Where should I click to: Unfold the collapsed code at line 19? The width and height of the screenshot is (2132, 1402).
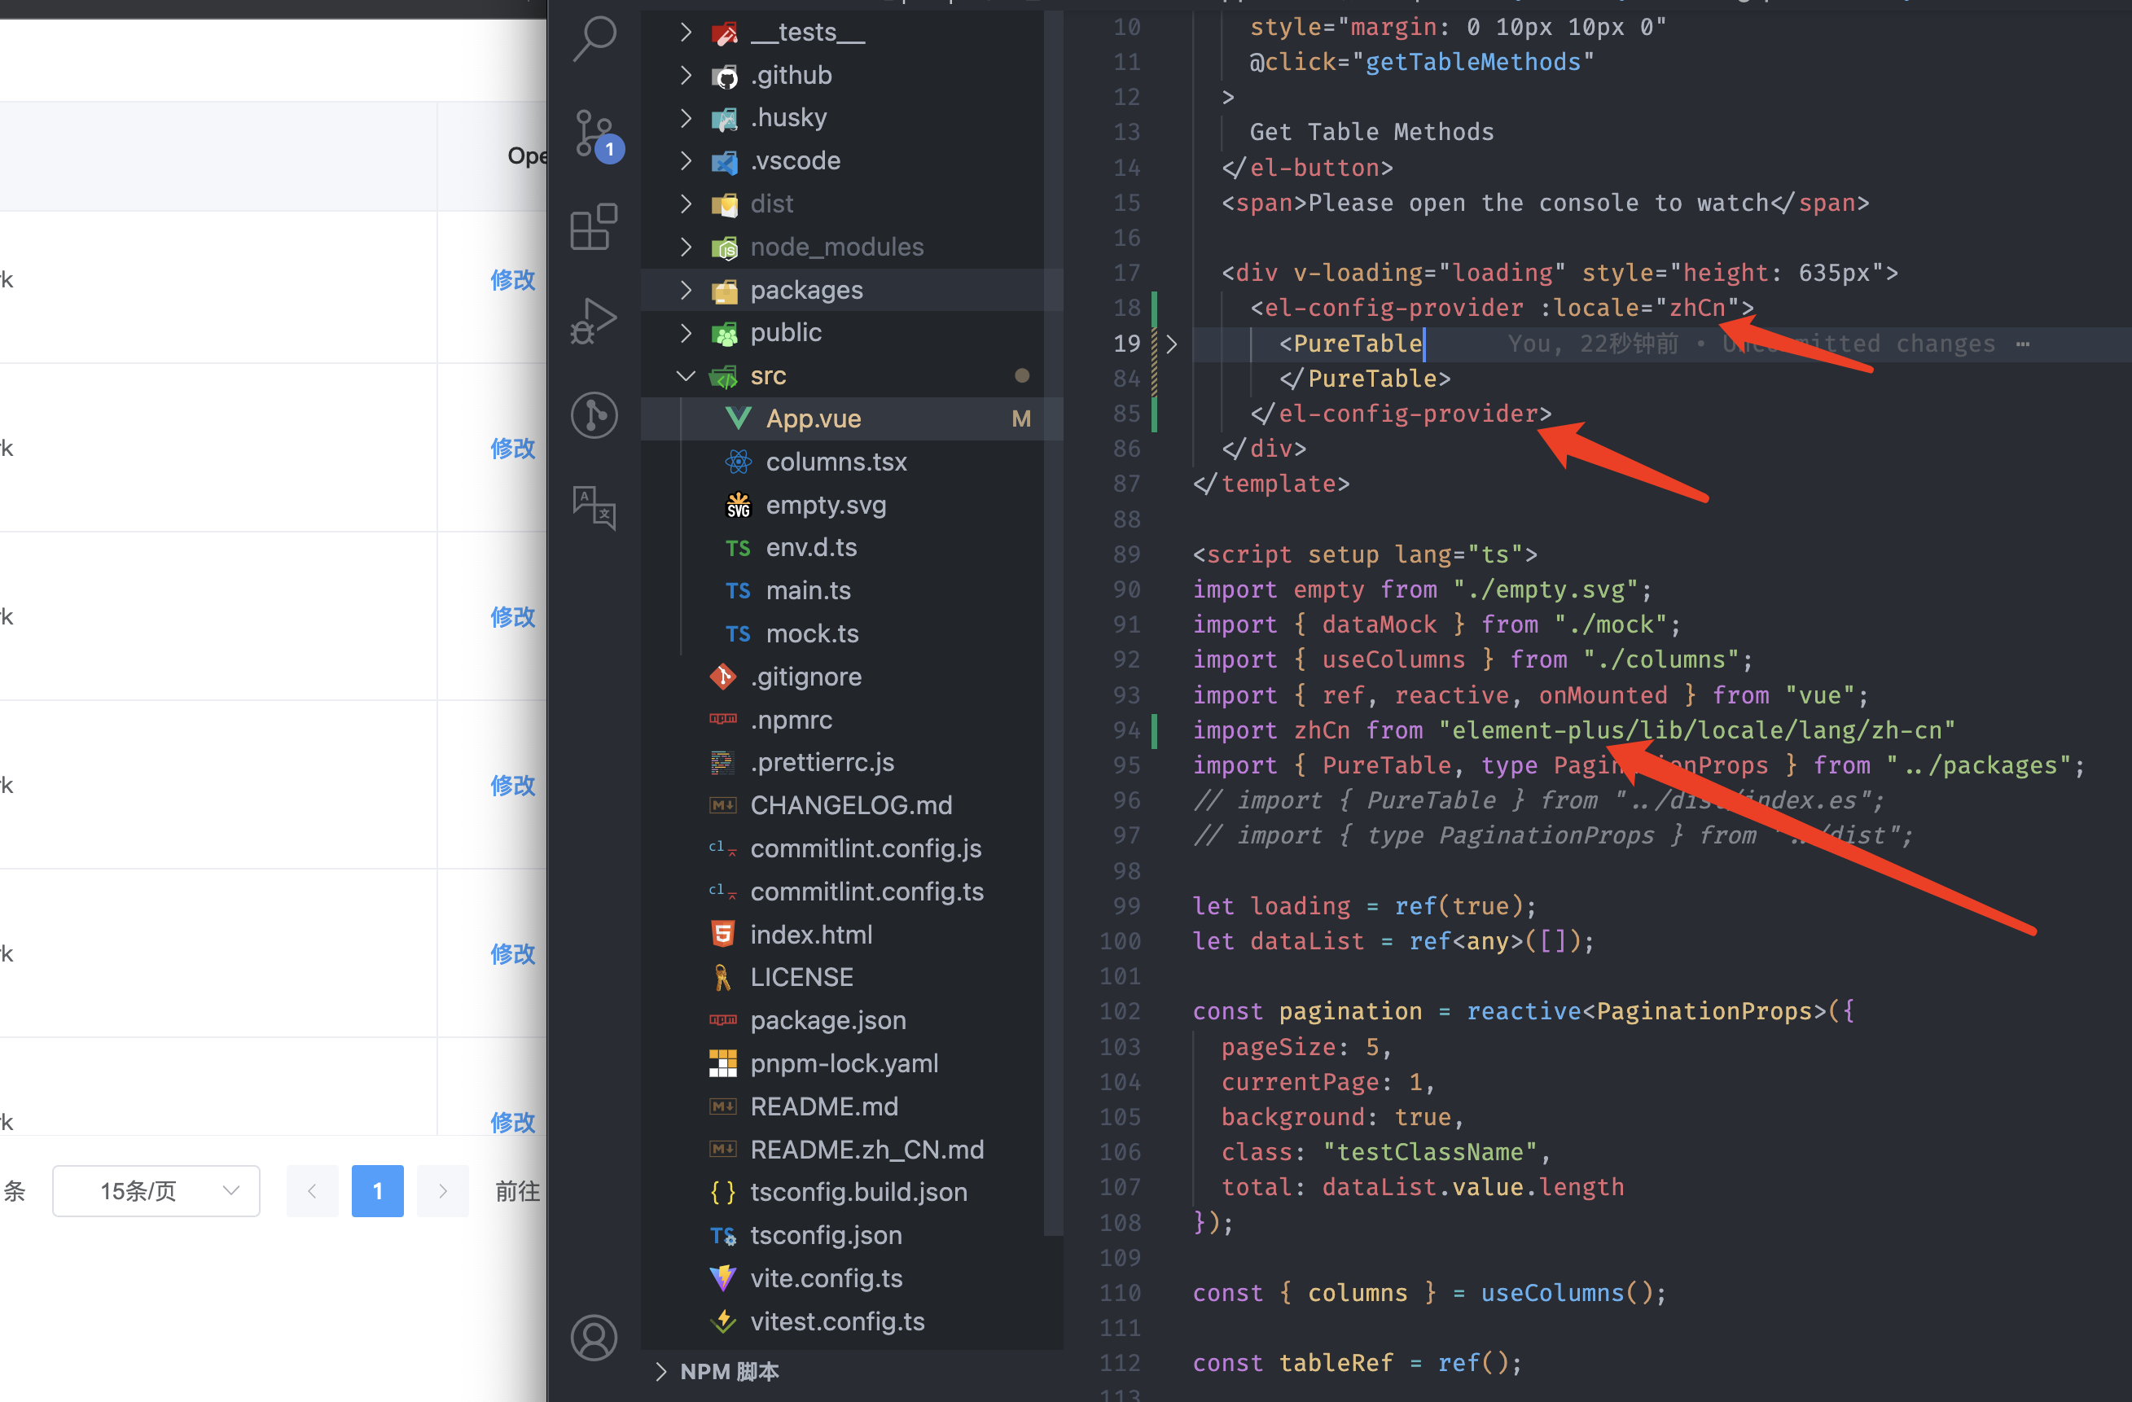pyautogui.click(x=1172, y=344)
